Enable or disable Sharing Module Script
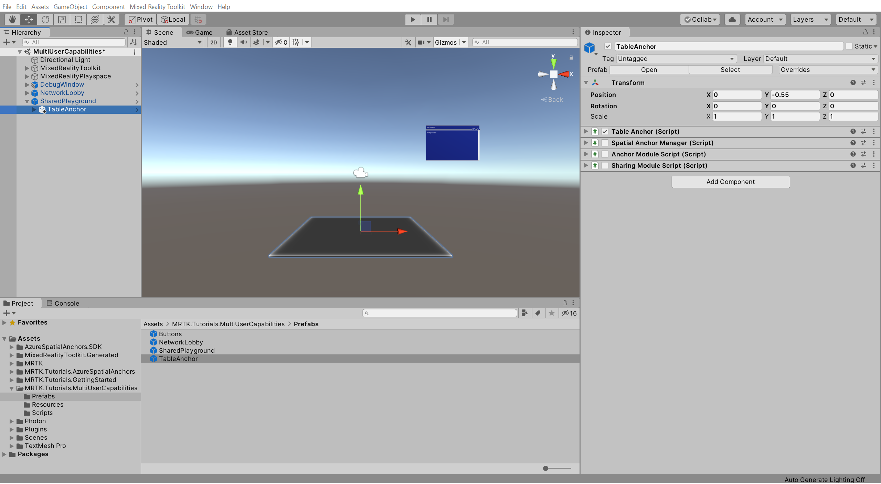The width and height of the screenshot is (881, 484). coord(604,165)
